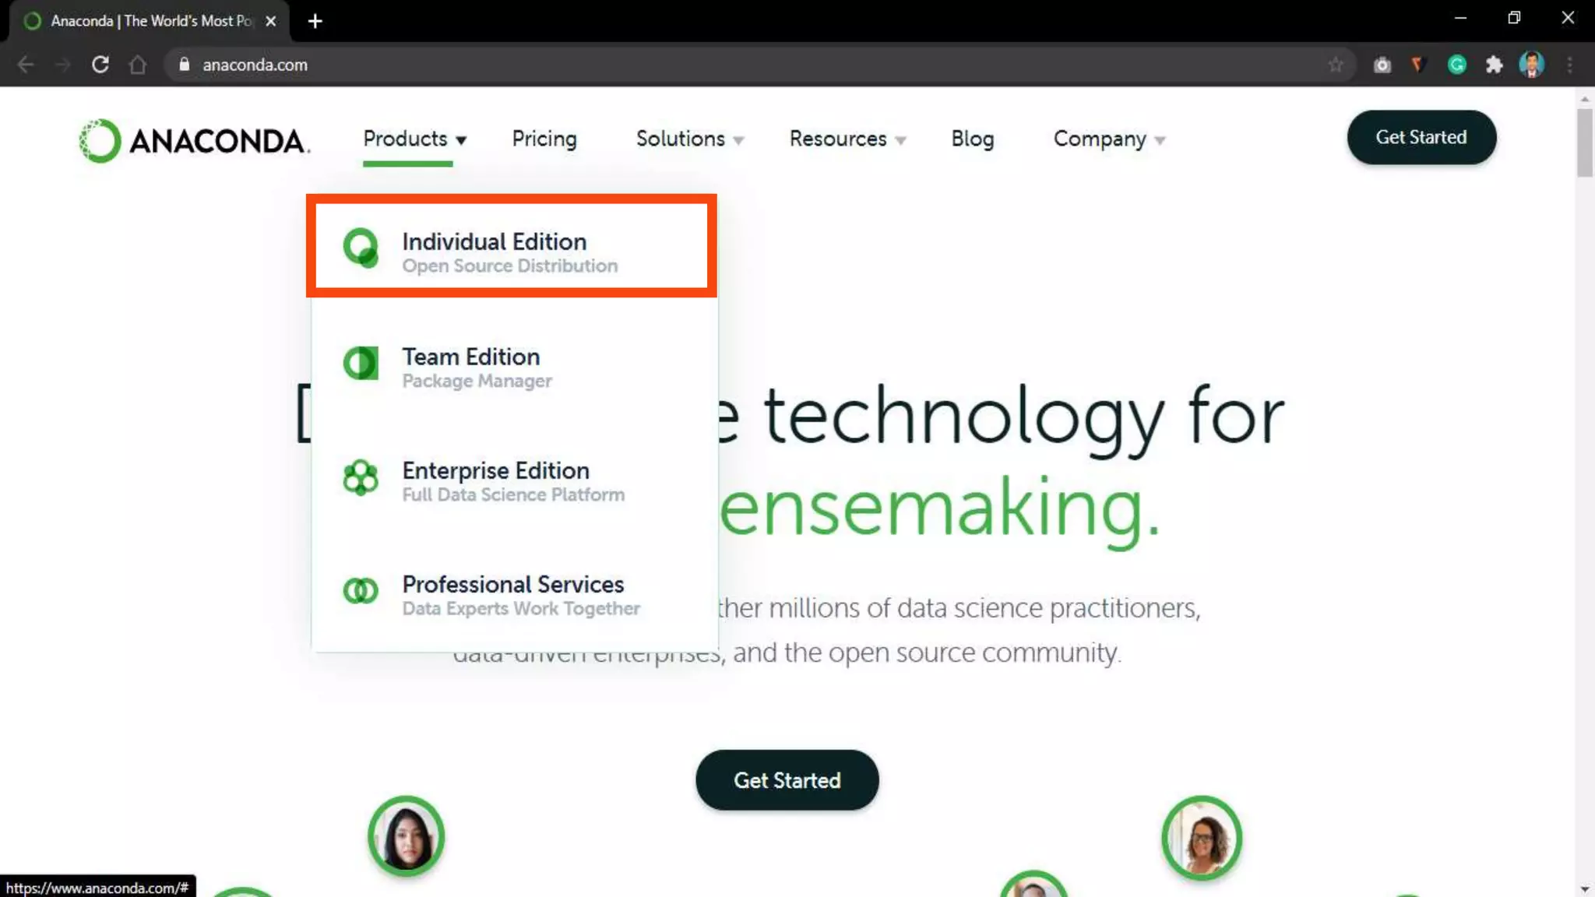Collapse the Products dropdown menu

click(414, 139)
